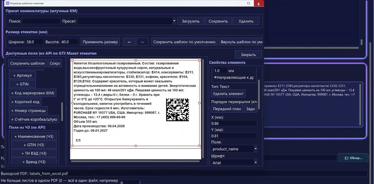Viewport: 374px width, 184px height.
Task: Click the Объем 355 мл. text line
Action: (86, 121)
